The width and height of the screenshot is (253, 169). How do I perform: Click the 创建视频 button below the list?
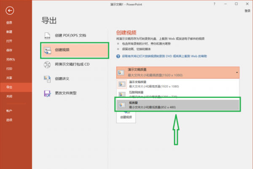coord(126,117)
